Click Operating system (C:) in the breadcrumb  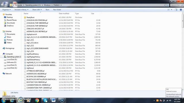tap(33, 5)
